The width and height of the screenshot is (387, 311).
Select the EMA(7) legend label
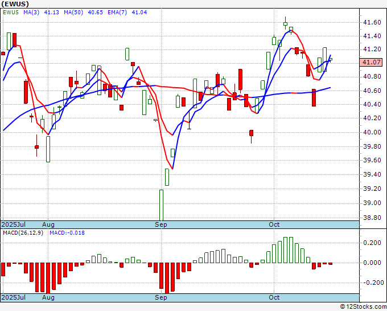click(117, 12)
